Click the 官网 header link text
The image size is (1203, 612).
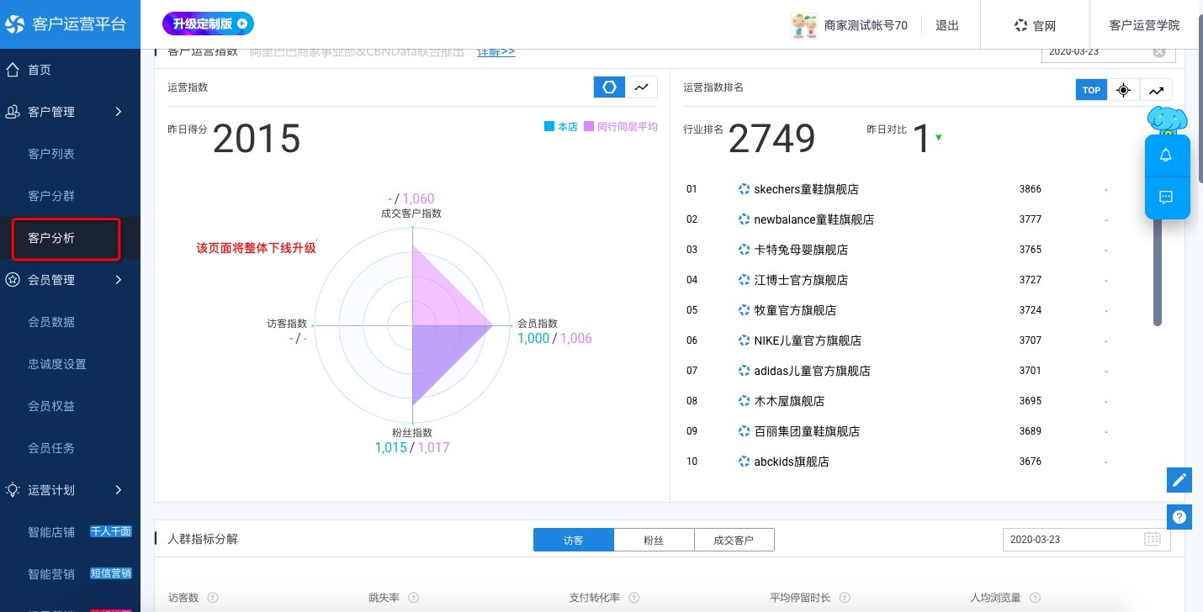click(1045, 26)
